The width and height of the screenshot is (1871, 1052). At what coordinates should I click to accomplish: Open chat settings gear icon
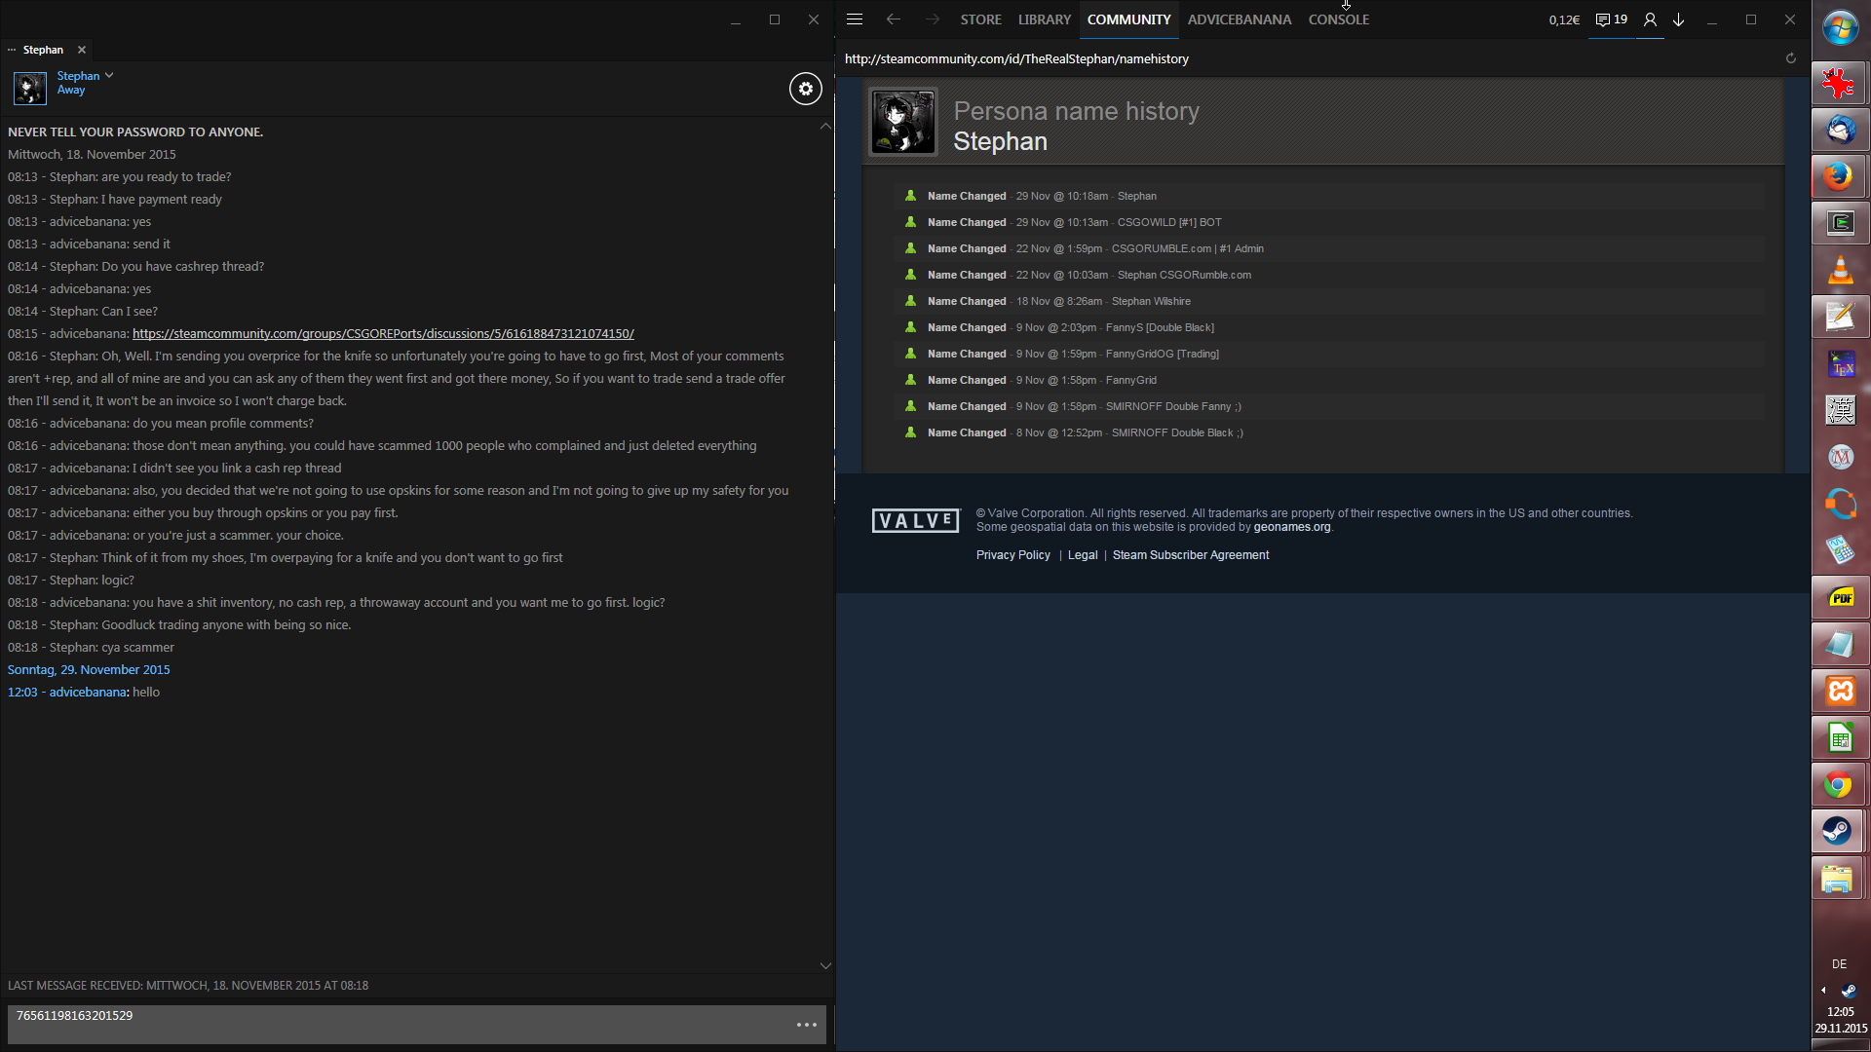[x=805, y=89]
